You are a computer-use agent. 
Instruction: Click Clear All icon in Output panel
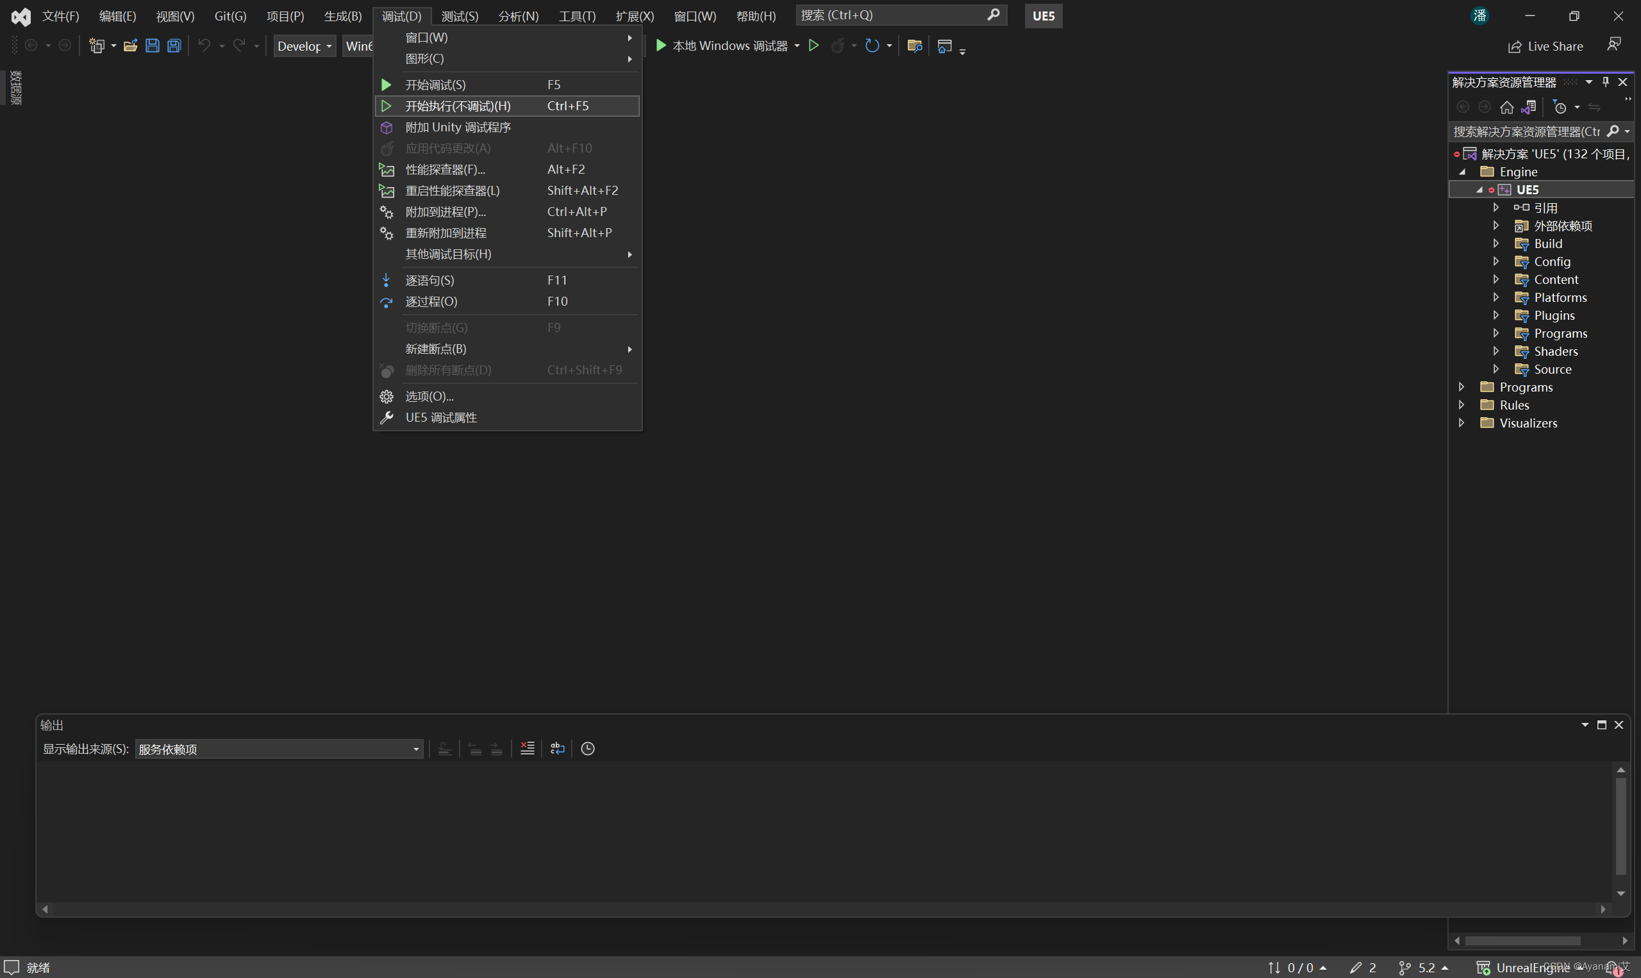(527, 749)
